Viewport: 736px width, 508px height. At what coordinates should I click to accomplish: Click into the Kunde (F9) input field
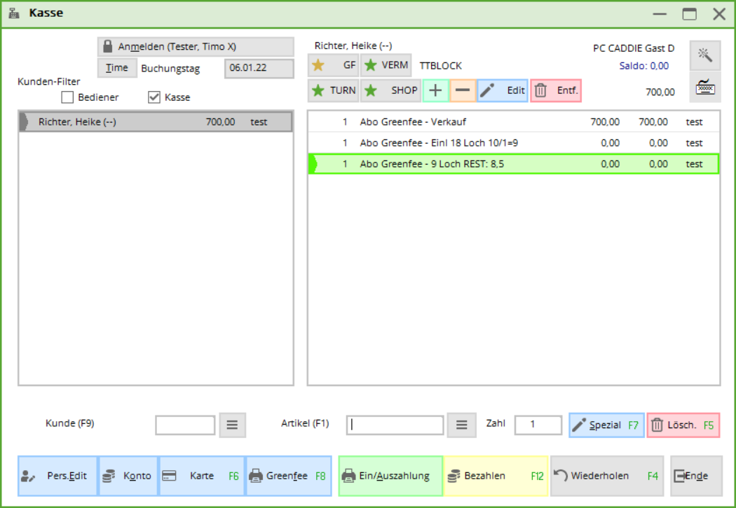coord(185,425)
